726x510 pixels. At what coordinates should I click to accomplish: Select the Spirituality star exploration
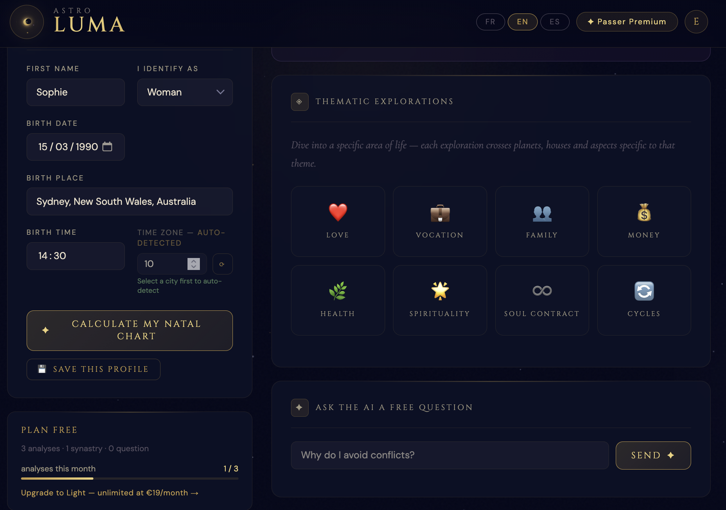click(x=439, y=300)
